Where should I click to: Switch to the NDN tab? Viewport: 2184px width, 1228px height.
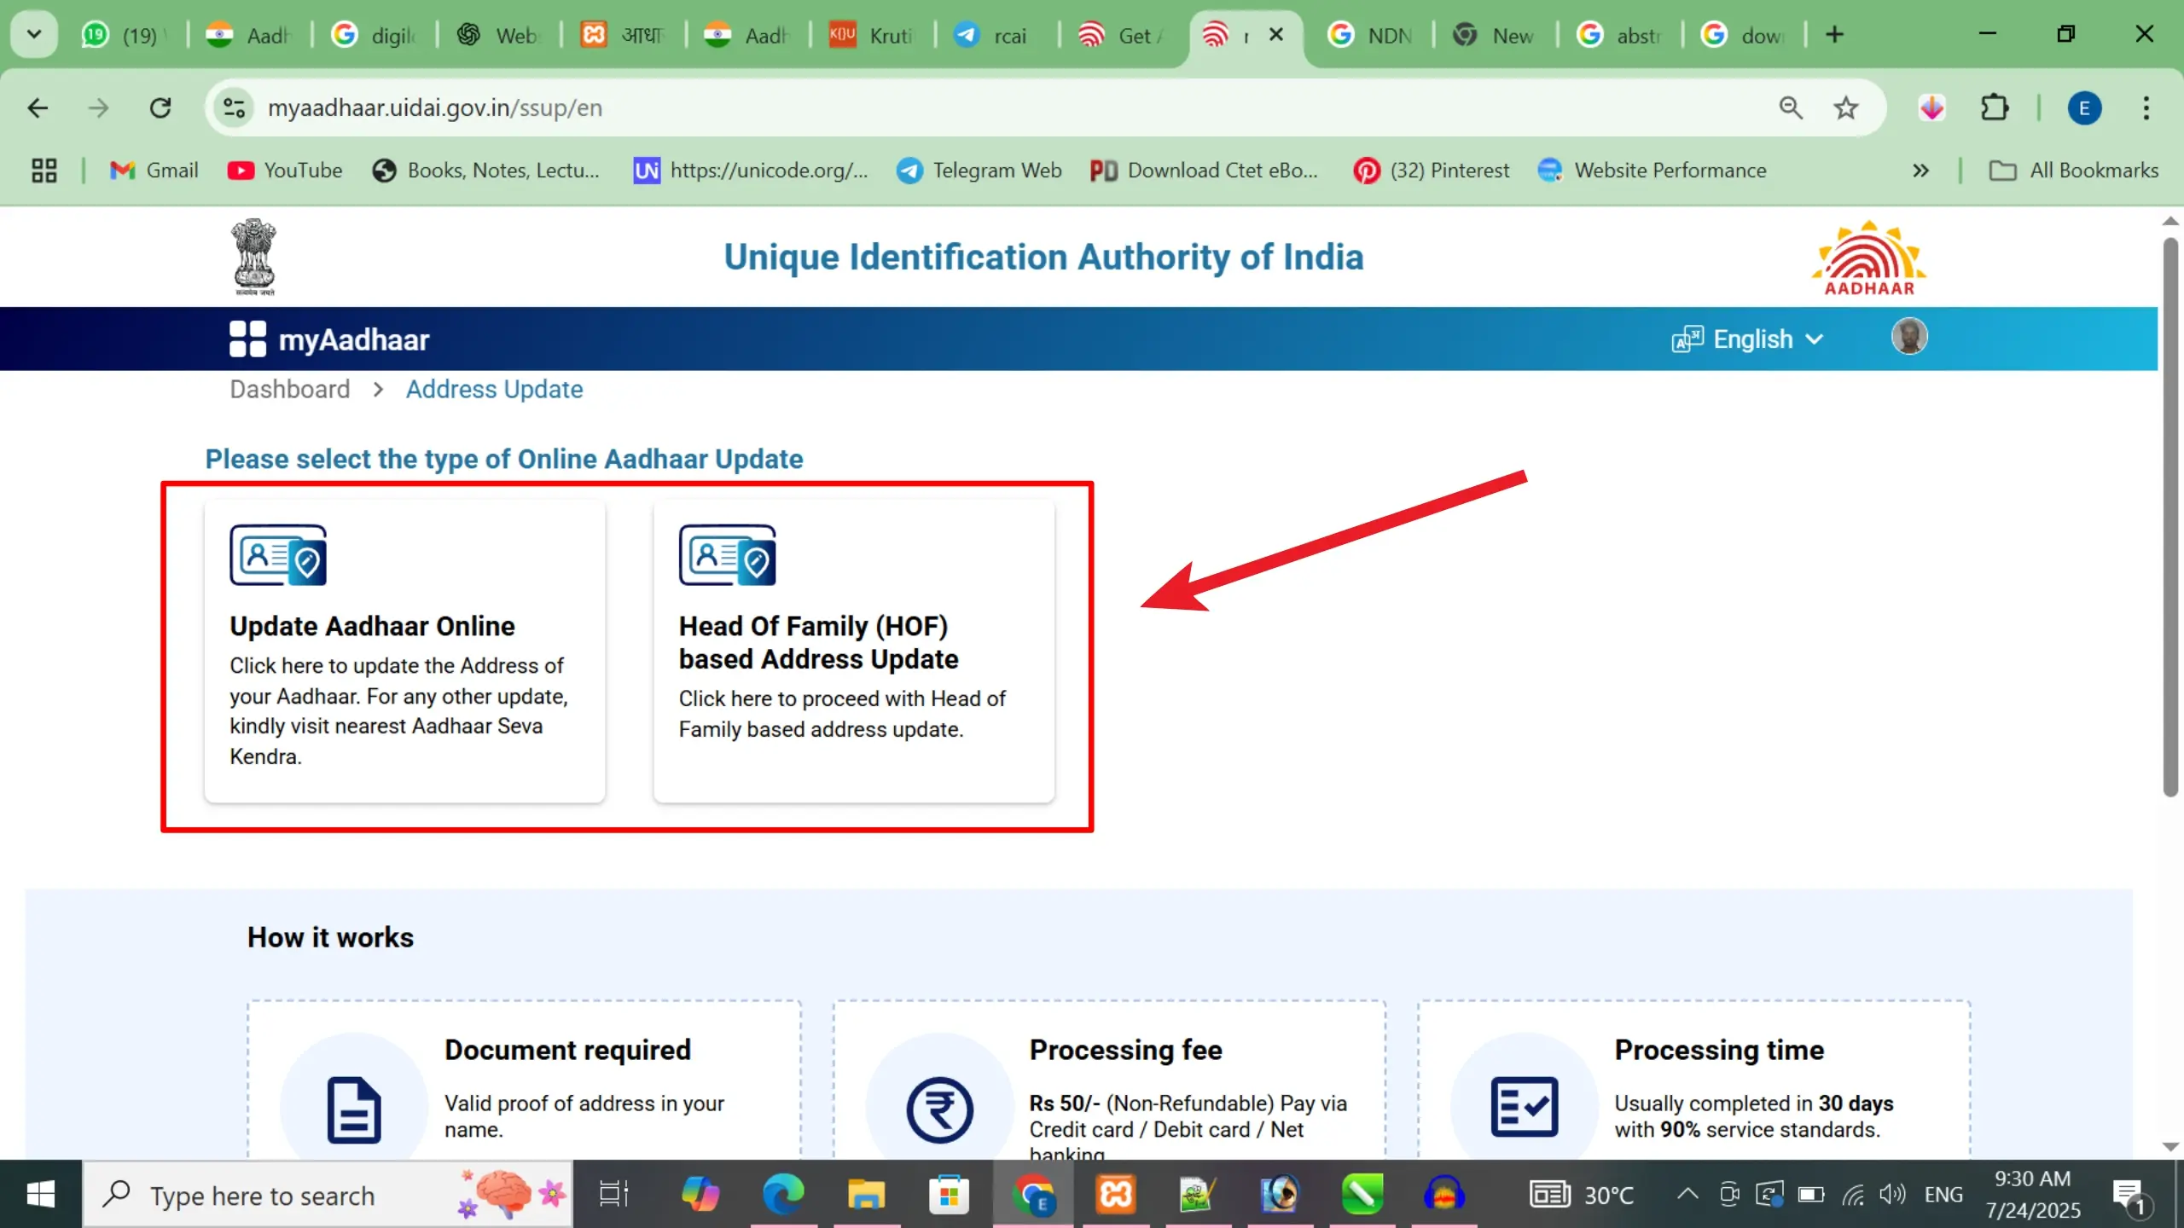(x=1370, y=36)
